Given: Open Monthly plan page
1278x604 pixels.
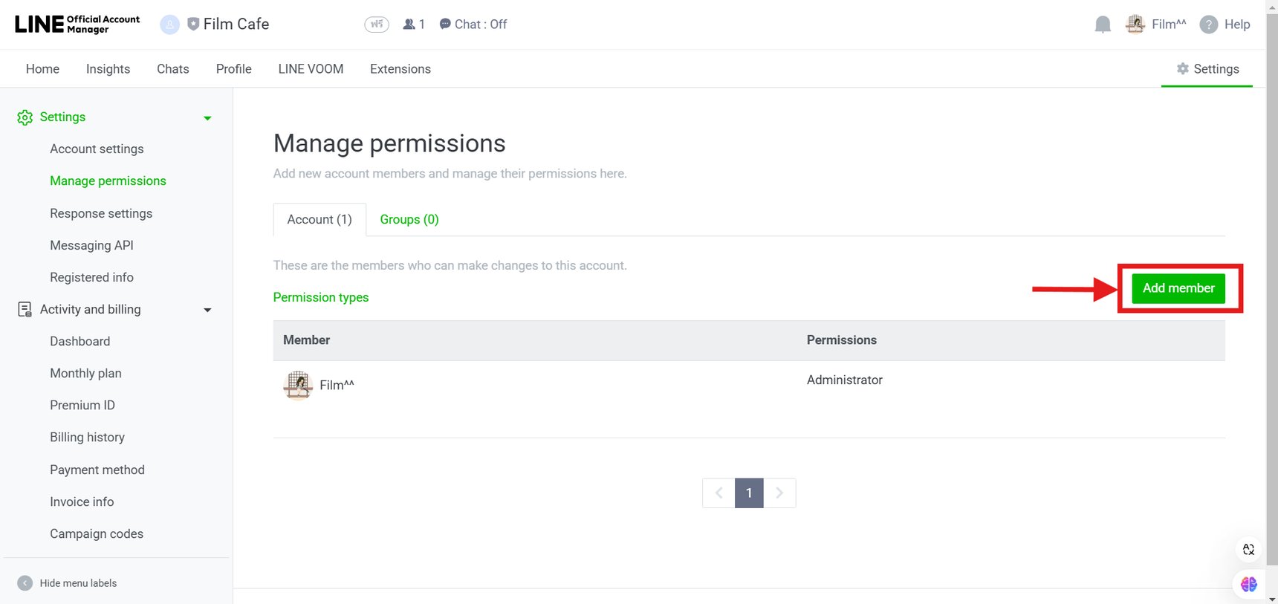Looking at the screenshot, I should pos(85,373).
